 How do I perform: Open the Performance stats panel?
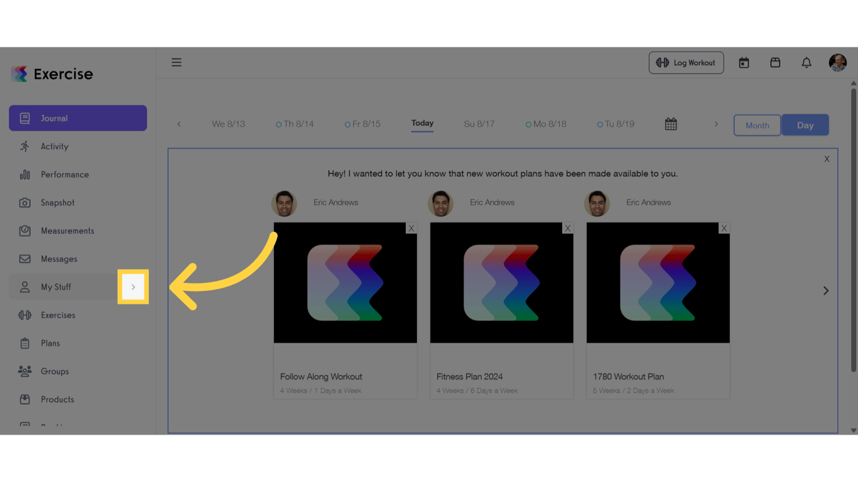pyautogui.click(x=25, y=174)
